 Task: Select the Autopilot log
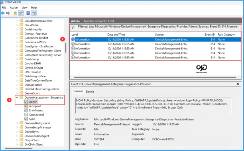pyautogui.click(x=35, y=106)
